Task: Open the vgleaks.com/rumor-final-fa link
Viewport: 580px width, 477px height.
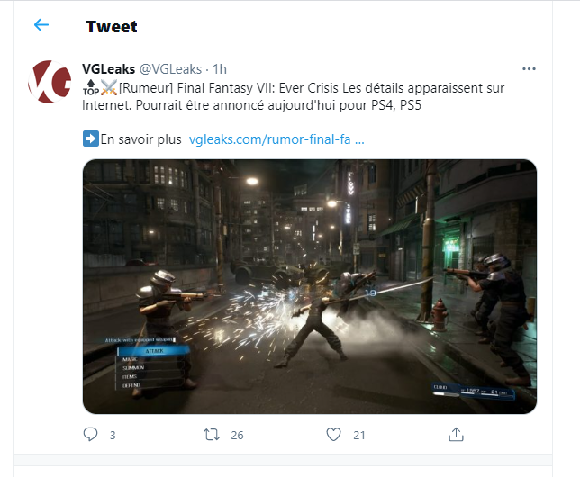Action: pyautogui.click(x=276, y=139)
